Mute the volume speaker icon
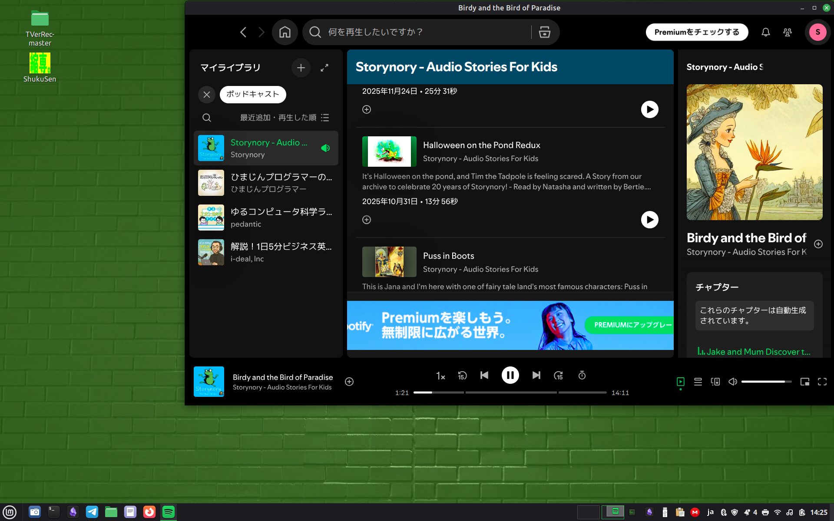Screen dimensions: 834x521 (732, 382)
